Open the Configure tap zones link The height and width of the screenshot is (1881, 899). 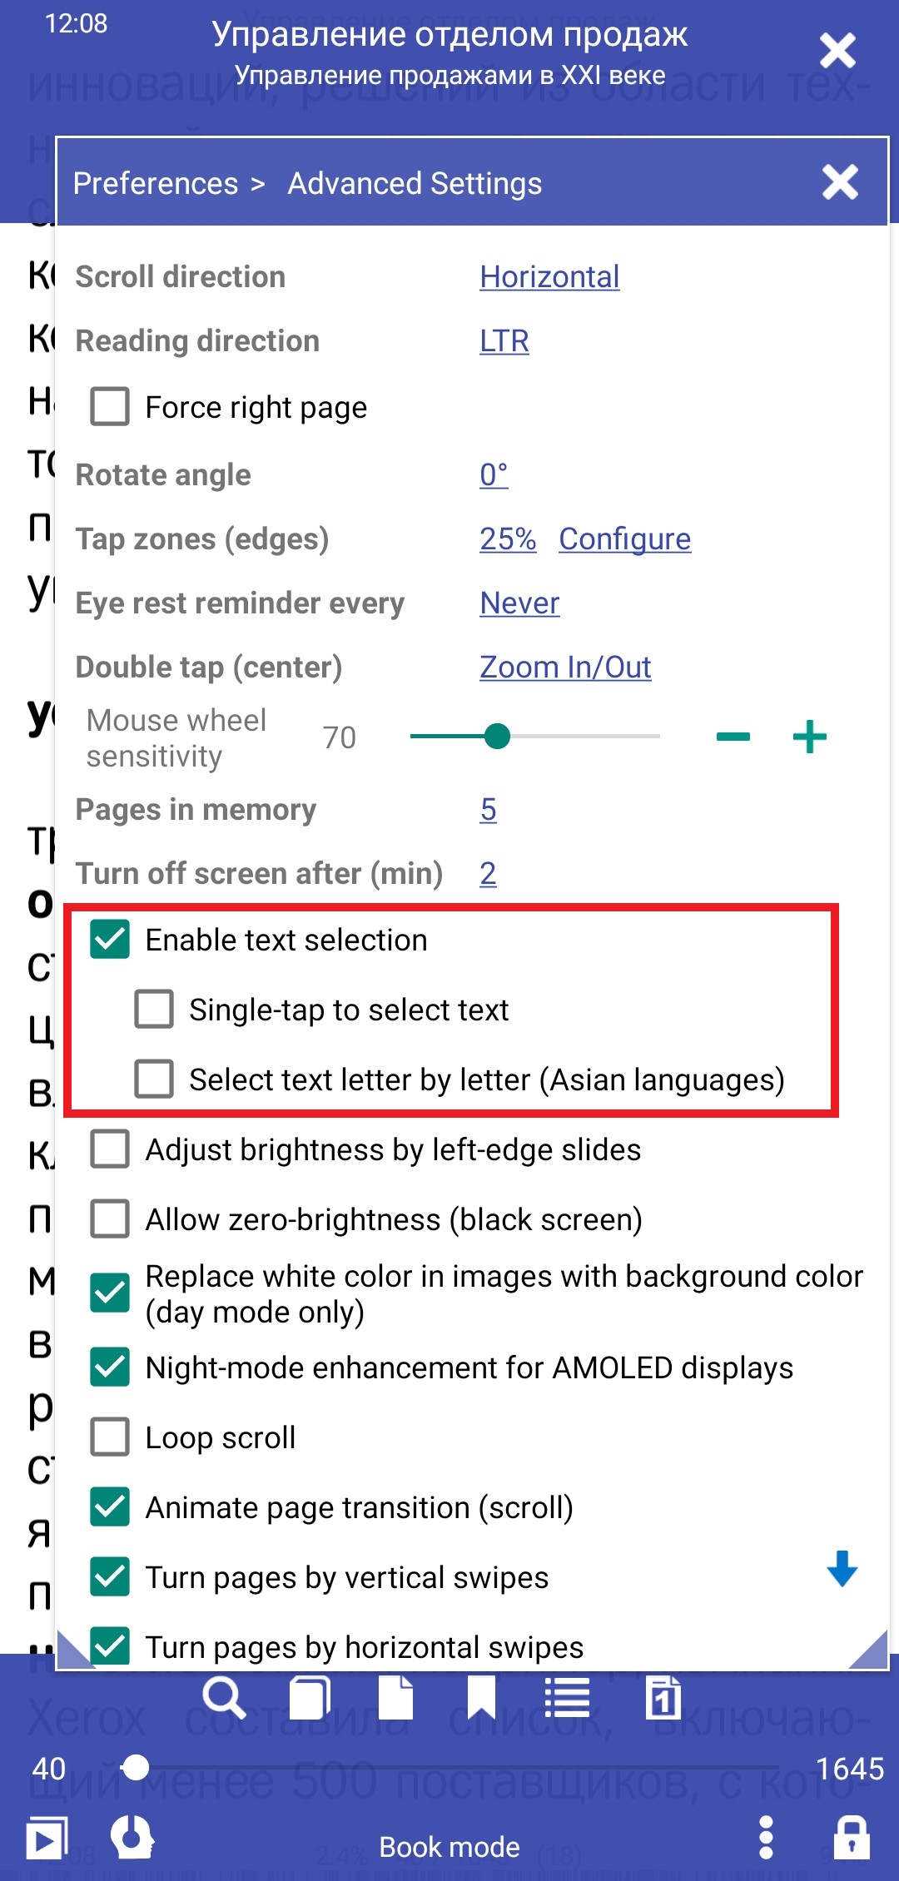tap(624, 539)
